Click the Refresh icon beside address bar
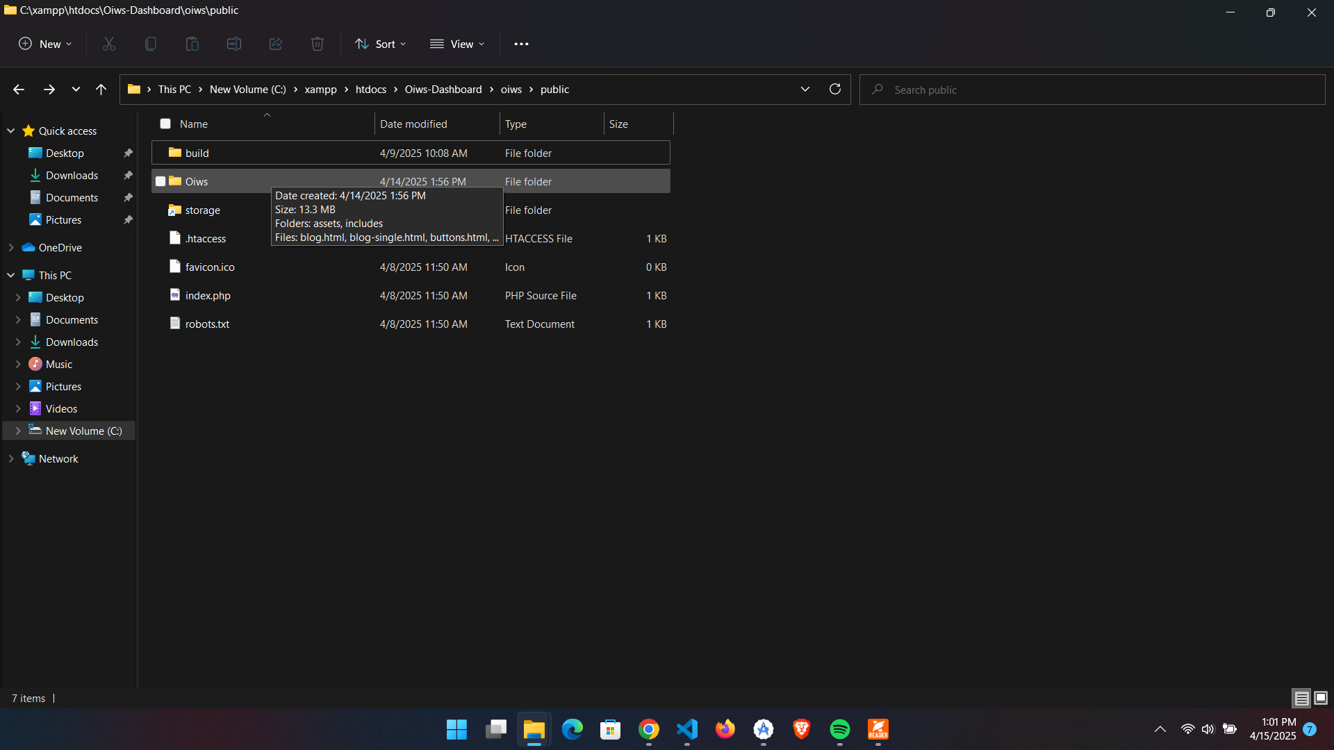The width and height of the screenshot is (1334, 750). [x=835, y=89]
